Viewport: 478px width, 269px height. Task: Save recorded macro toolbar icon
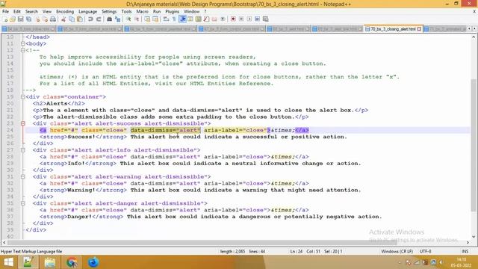(266, 19)
